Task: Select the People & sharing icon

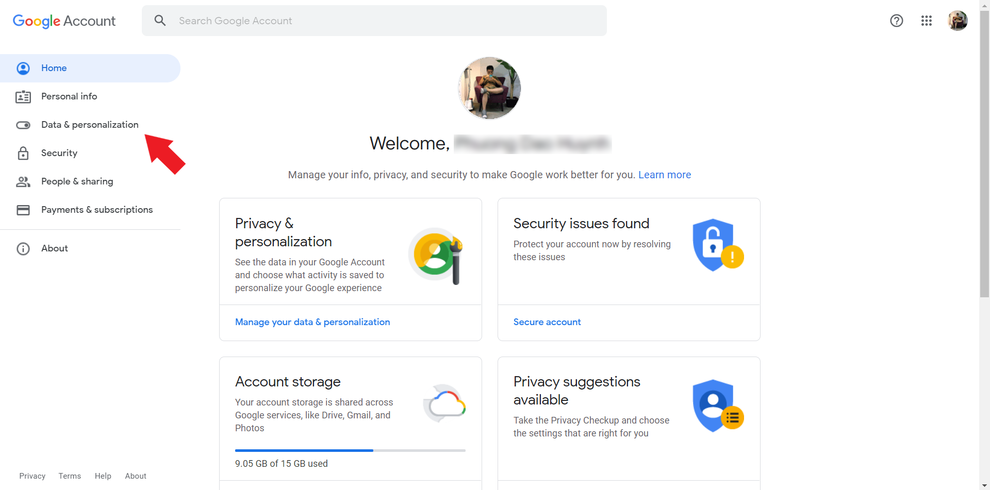Action: tap(23, 181)
